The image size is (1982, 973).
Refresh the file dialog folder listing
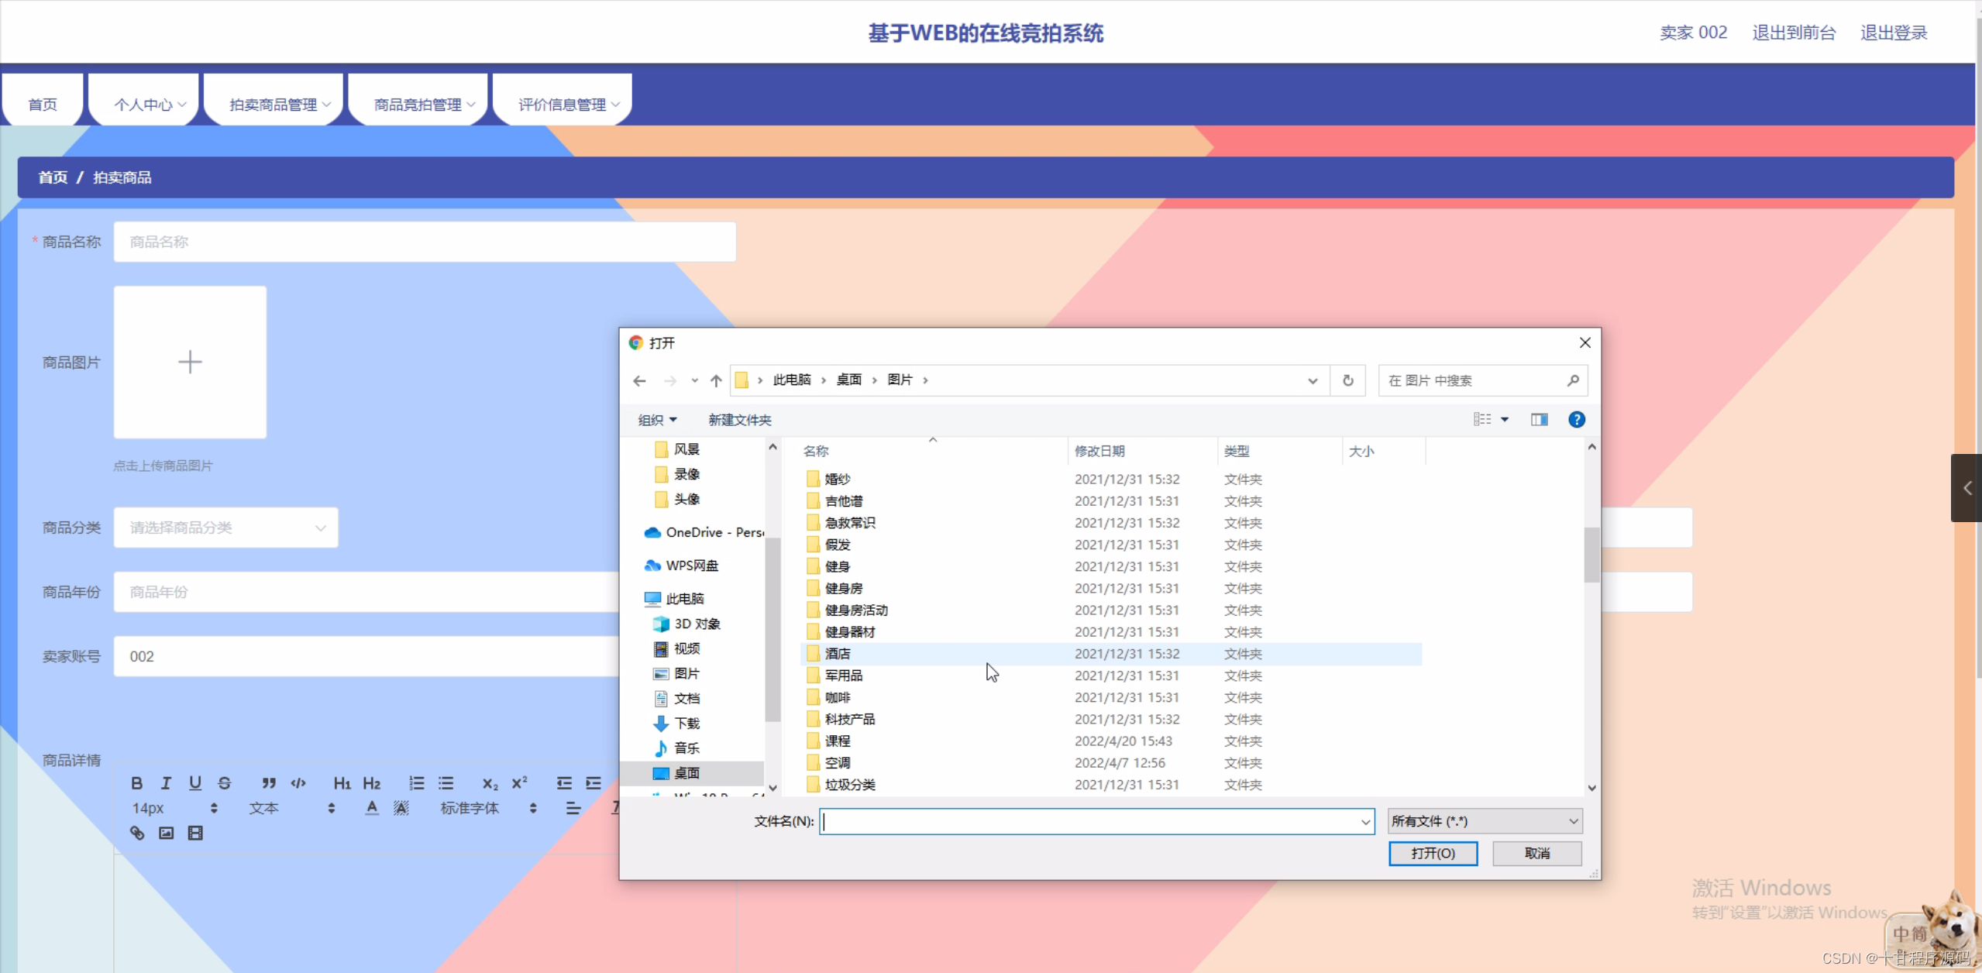pos(1348,380)
